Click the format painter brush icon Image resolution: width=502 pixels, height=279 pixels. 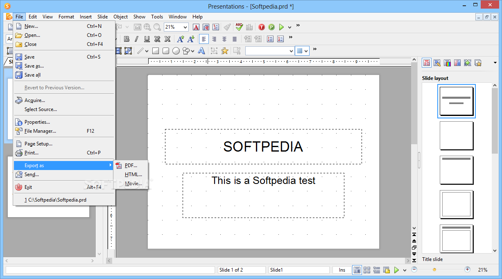[x=227, y=27]
